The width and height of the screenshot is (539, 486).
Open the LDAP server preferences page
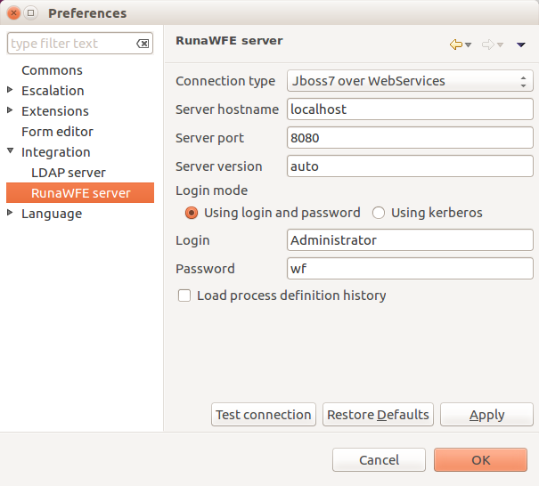(x=69, y=173)
